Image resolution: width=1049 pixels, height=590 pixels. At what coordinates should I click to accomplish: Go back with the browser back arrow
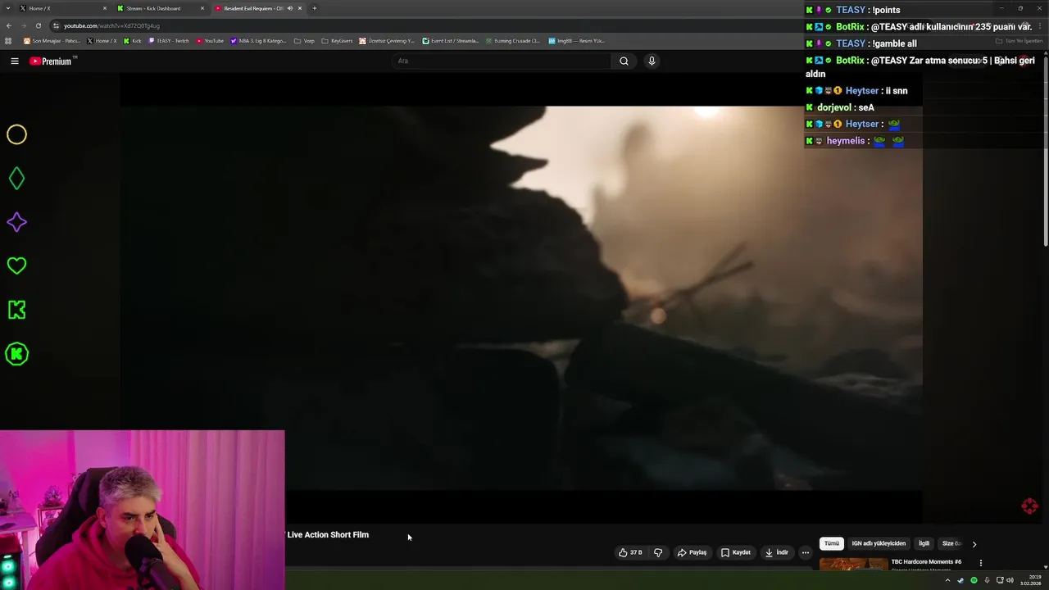[8, 25]
